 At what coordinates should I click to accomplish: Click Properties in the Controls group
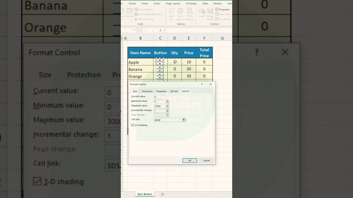223,10
